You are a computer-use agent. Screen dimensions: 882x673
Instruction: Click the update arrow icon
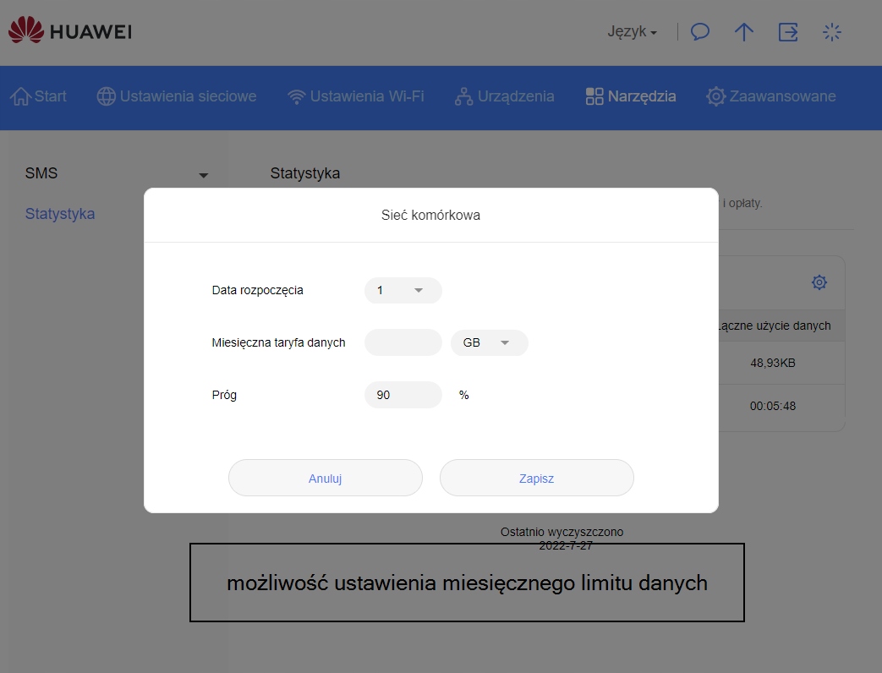pos(743,32)
